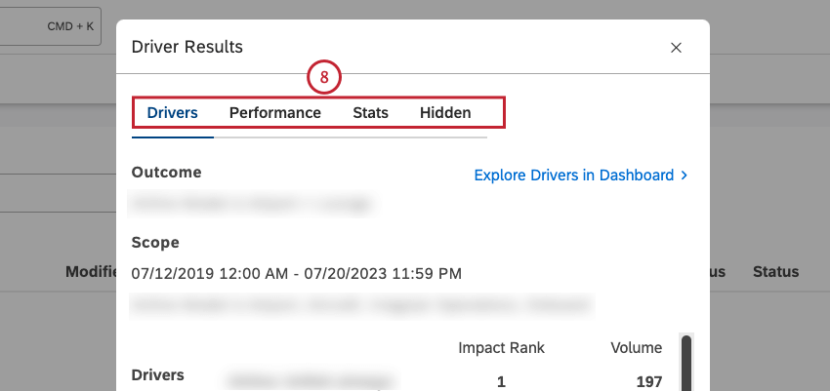This screenshot has width=830, height=391.
Task: Switch to the Performance tab
Action: tap(274, 112)
